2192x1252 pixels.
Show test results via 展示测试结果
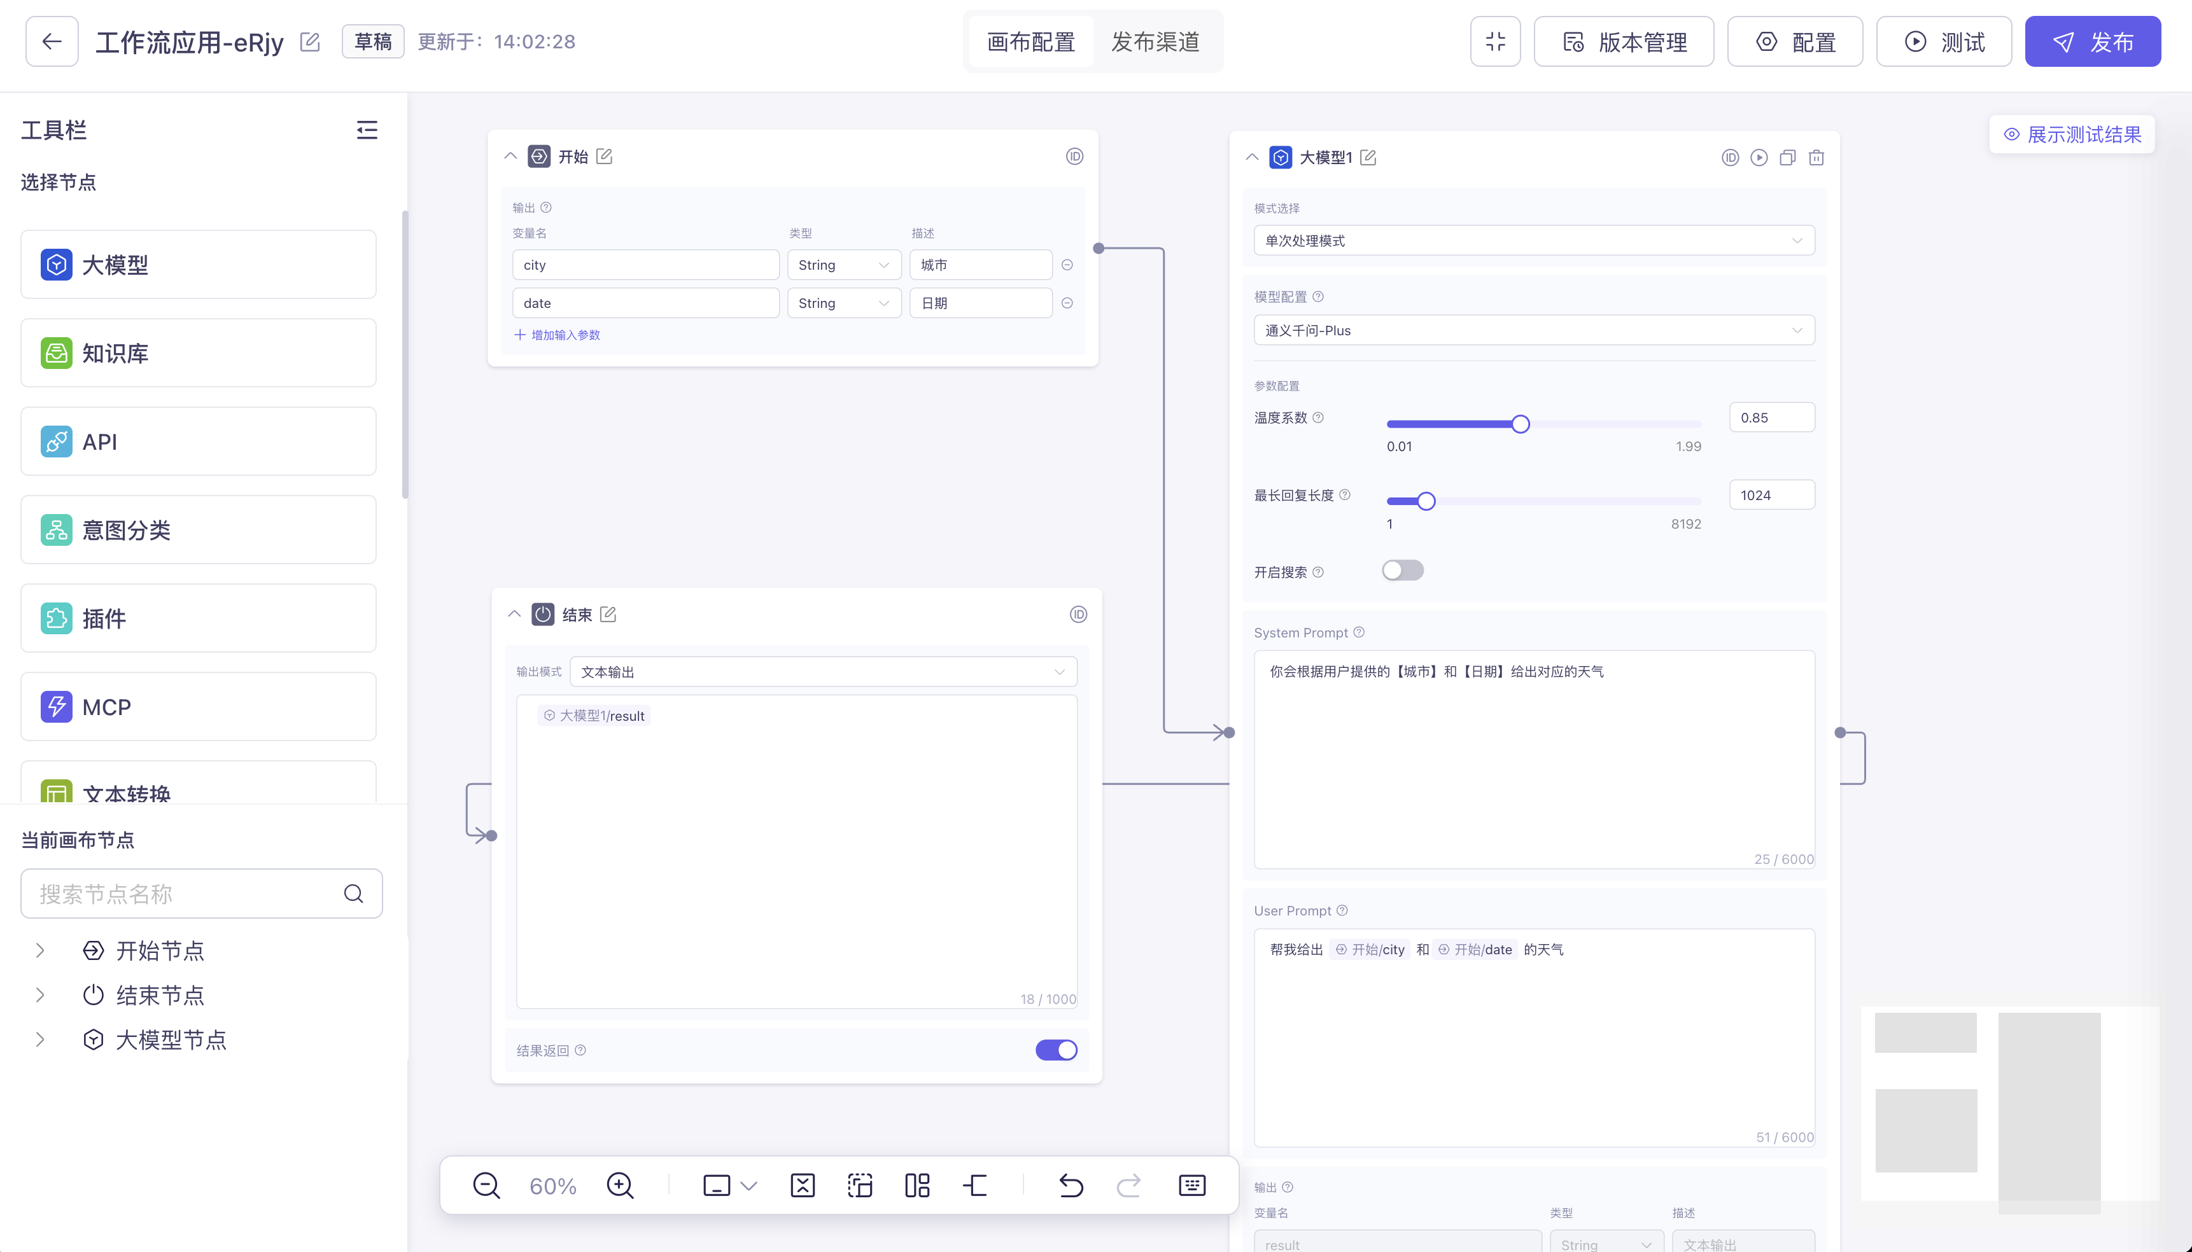click(x=2072, y=135)
